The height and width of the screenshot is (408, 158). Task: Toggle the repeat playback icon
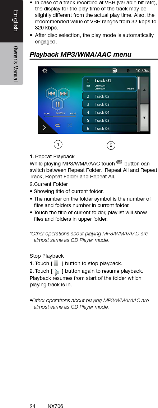(58, 126)
